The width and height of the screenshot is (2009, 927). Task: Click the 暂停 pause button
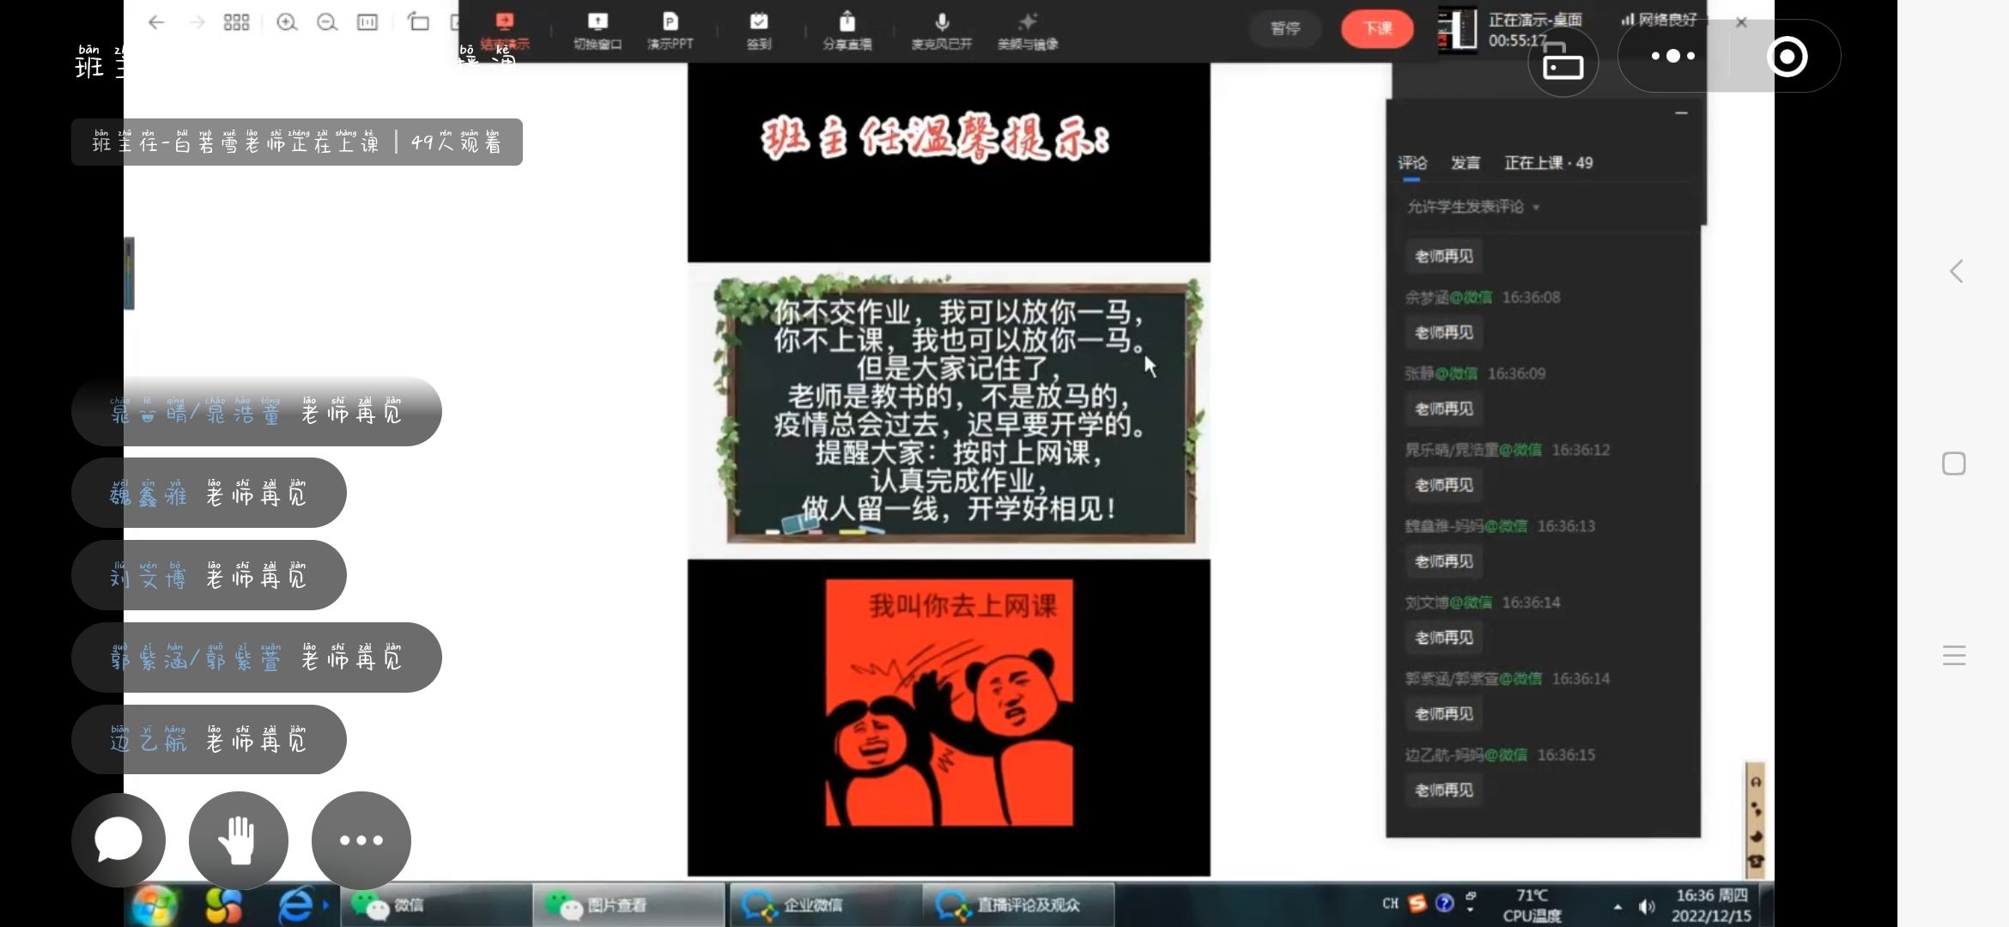tap(1285, 29)
